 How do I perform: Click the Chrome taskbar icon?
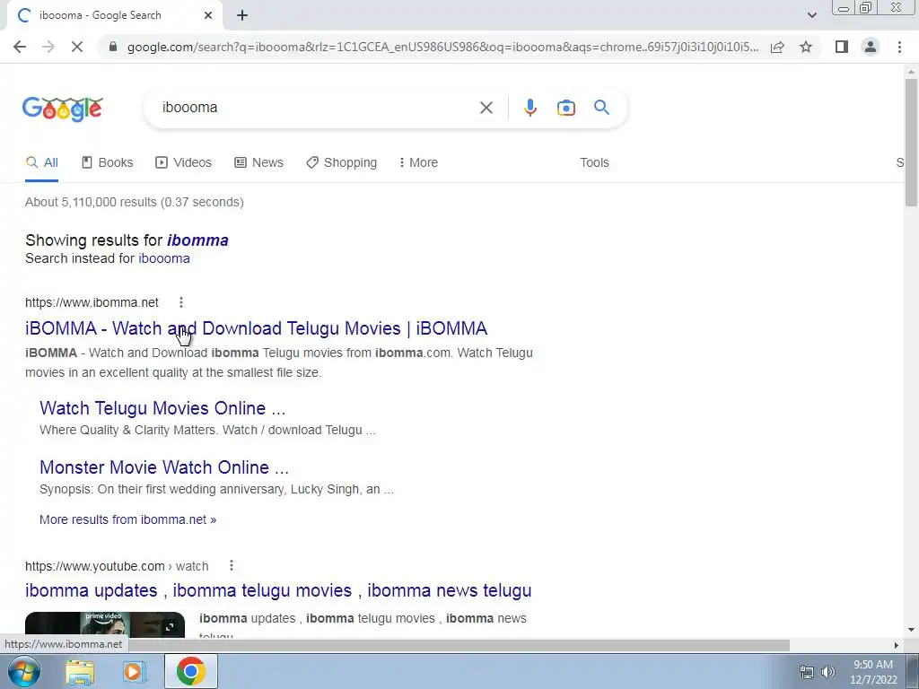coord(191,671)
